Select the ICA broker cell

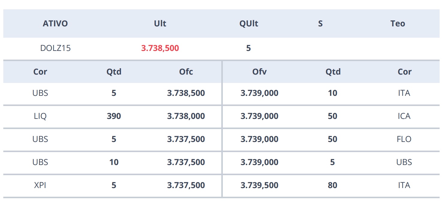pyautogui.click(x=404, y=116)
